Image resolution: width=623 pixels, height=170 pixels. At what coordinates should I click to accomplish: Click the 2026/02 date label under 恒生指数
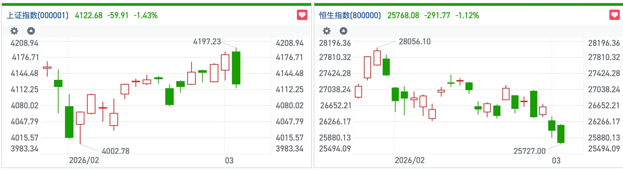(410, 160)
